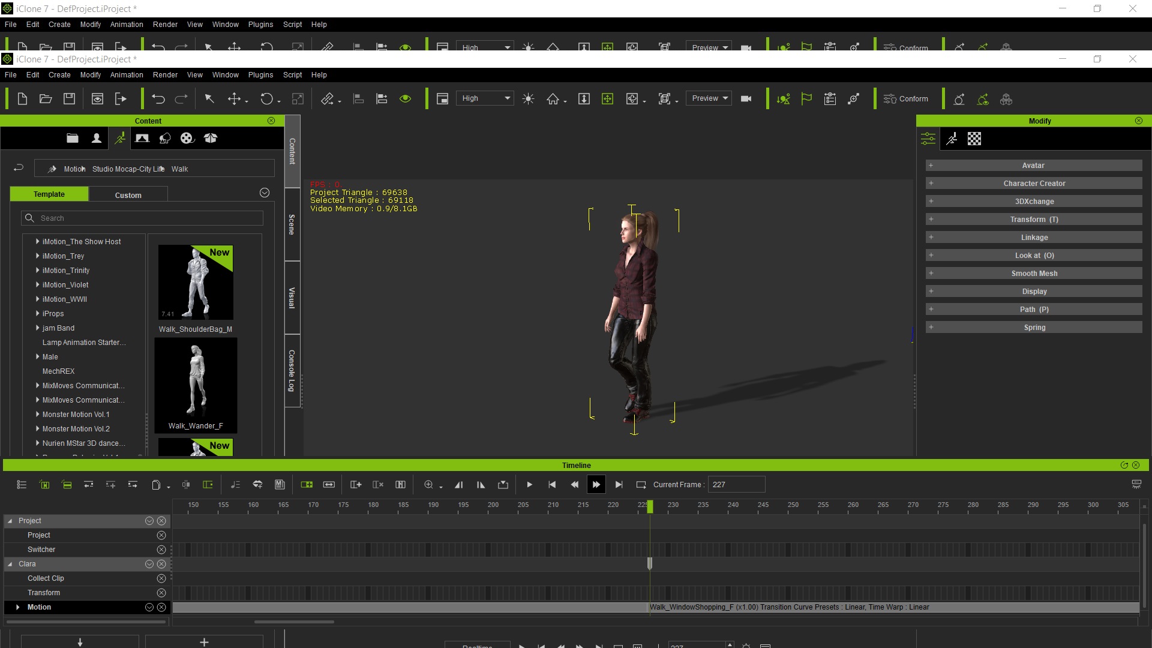Image resolution: width=1152 pixels, height=648 pixels.
Task: Select the Walk_Wander_F motion thumbnail
Action: point(196,385)
